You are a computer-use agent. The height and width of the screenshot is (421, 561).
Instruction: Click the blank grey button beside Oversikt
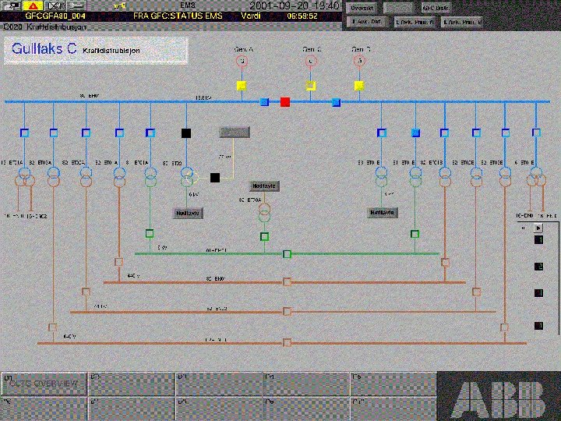pyautogui.click(x=398, y=8)
